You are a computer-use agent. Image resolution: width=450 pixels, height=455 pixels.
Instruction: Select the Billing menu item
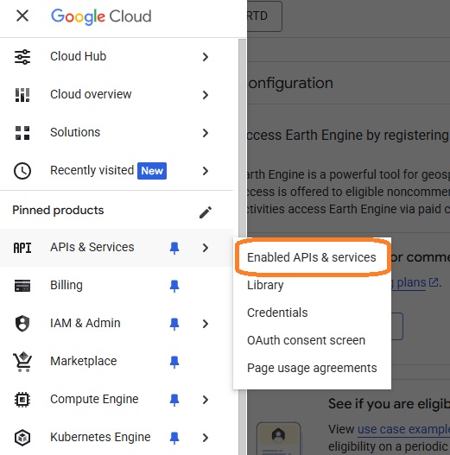click(117, 286)
